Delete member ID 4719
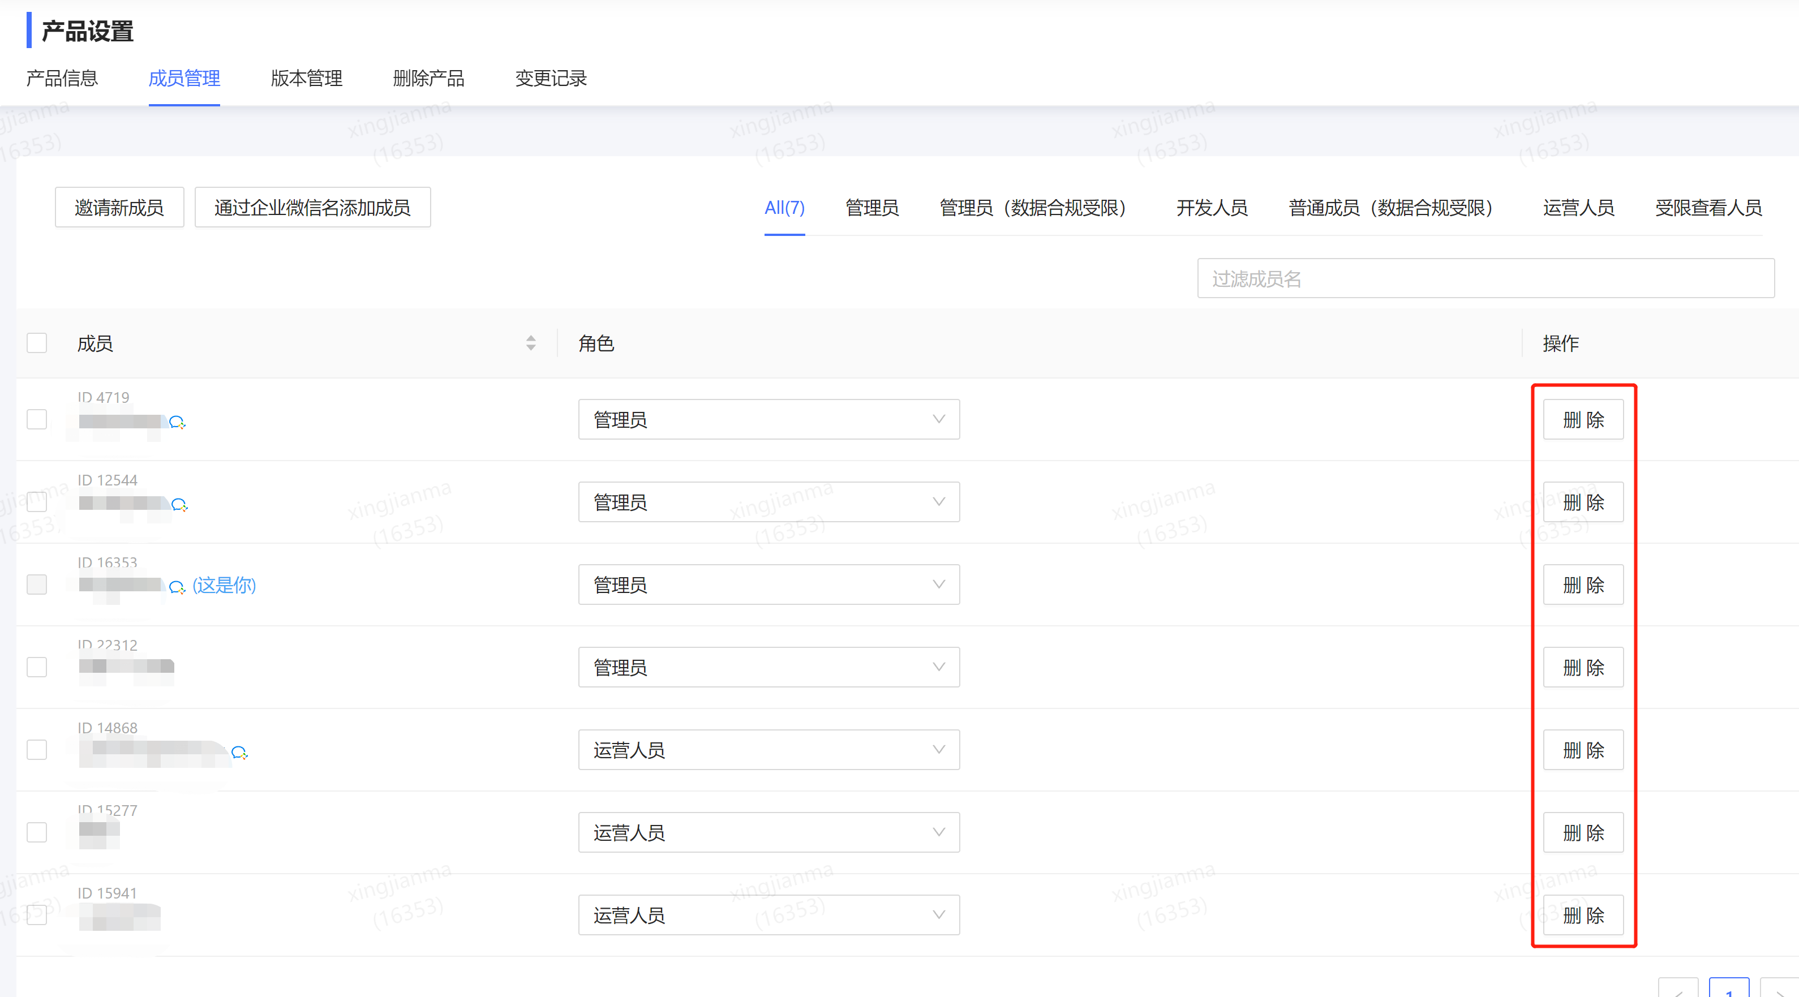The height and width of the screenshot is (997, 1799). tap(1583, 420)
